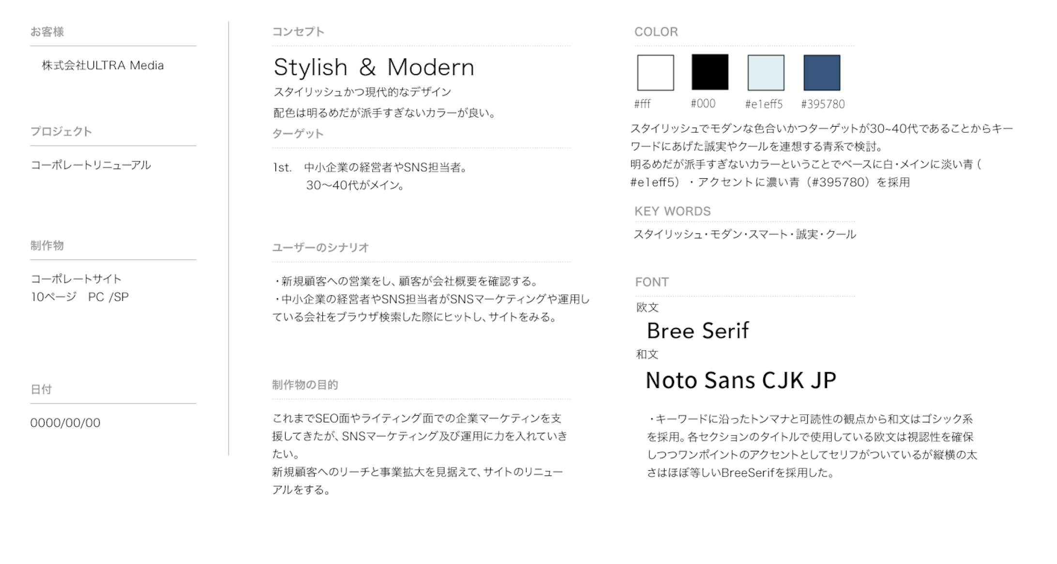Click the Stylish & Modern concept heading
1057x564 pixels.
(374, 67)
